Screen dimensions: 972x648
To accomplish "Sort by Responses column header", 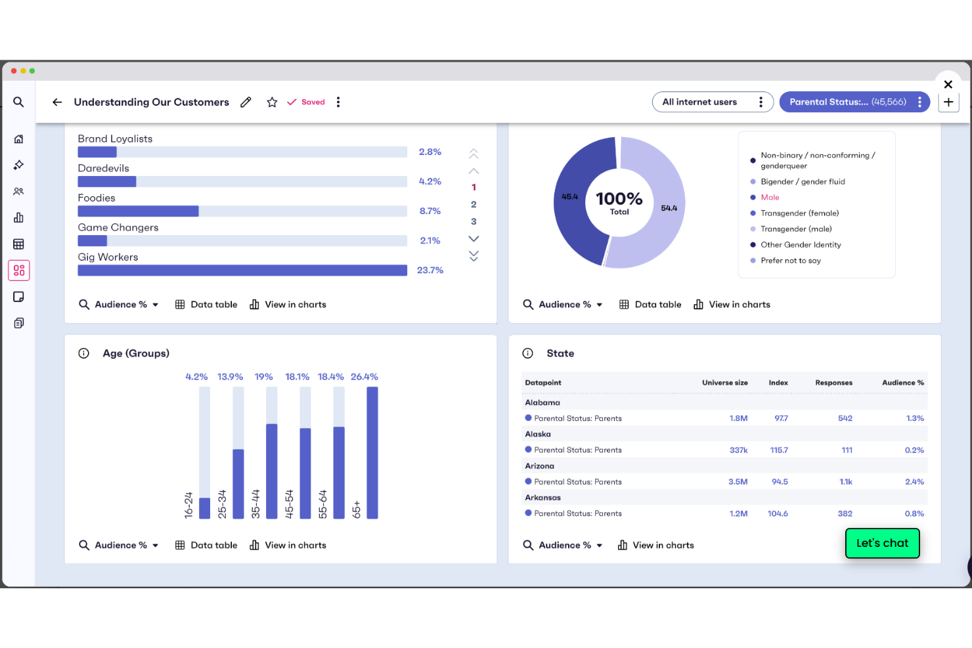I will (x=833, y=383).
